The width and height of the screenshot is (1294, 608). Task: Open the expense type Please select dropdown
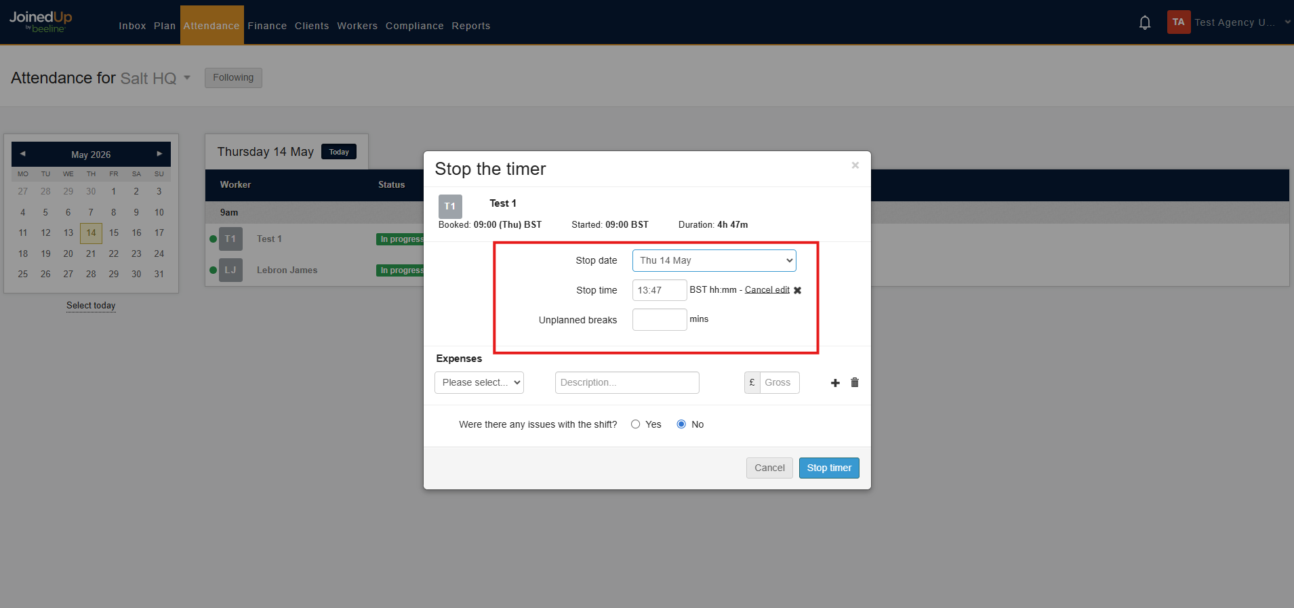pos(479,382)
